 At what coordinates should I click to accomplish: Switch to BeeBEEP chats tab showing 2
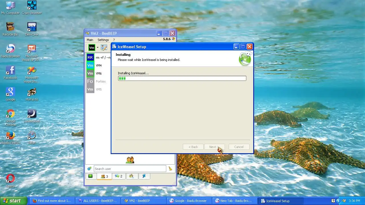118,176
